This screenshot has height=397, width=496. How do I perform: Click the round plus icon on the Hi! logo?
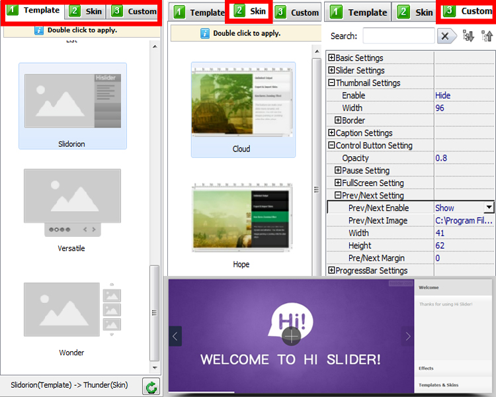pyautogui.click(x=291, y=335)
